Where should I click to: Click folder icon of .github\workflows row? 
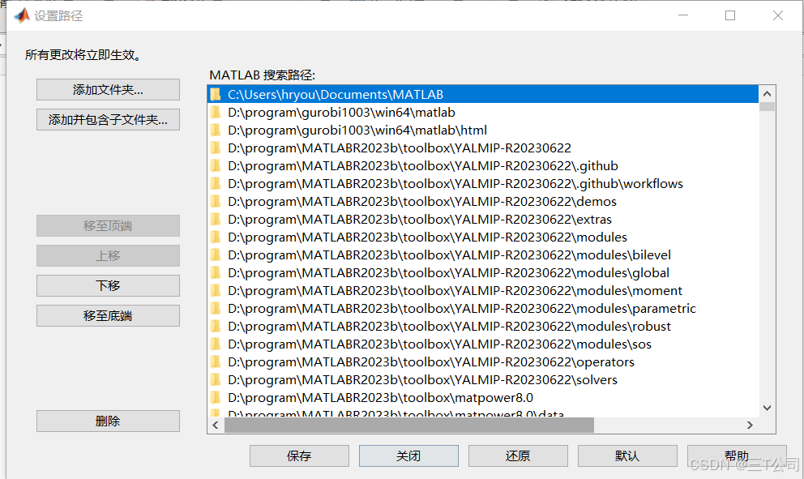(x=216, y=184)
